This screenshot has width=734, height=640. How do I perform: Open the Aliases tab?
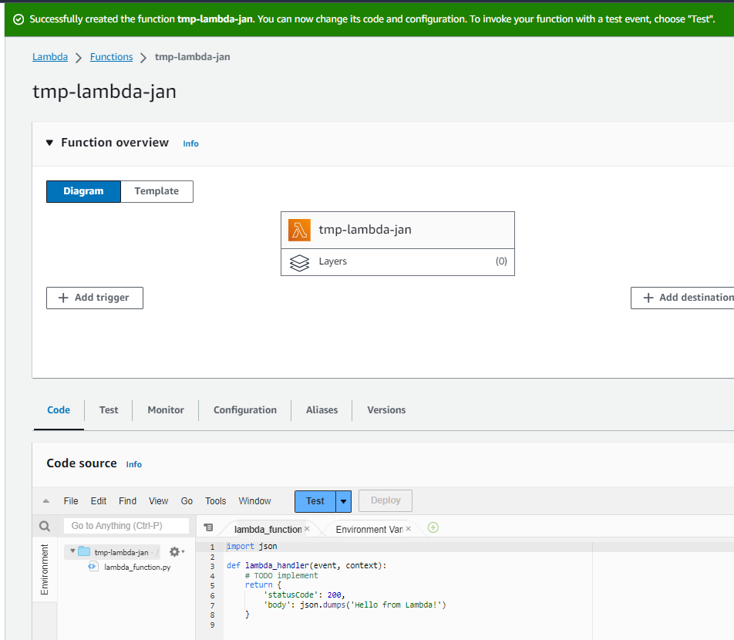(322, 410)
